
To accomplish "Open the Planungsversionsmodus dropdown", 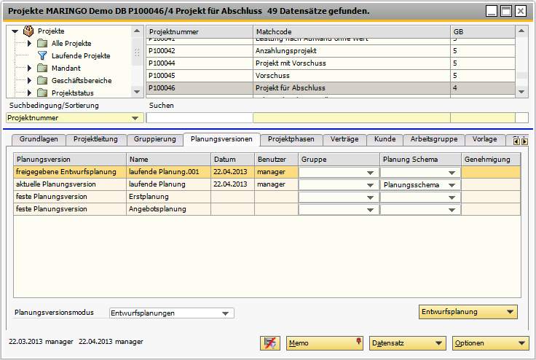I will pyautogui.click(x=224, y=313).
